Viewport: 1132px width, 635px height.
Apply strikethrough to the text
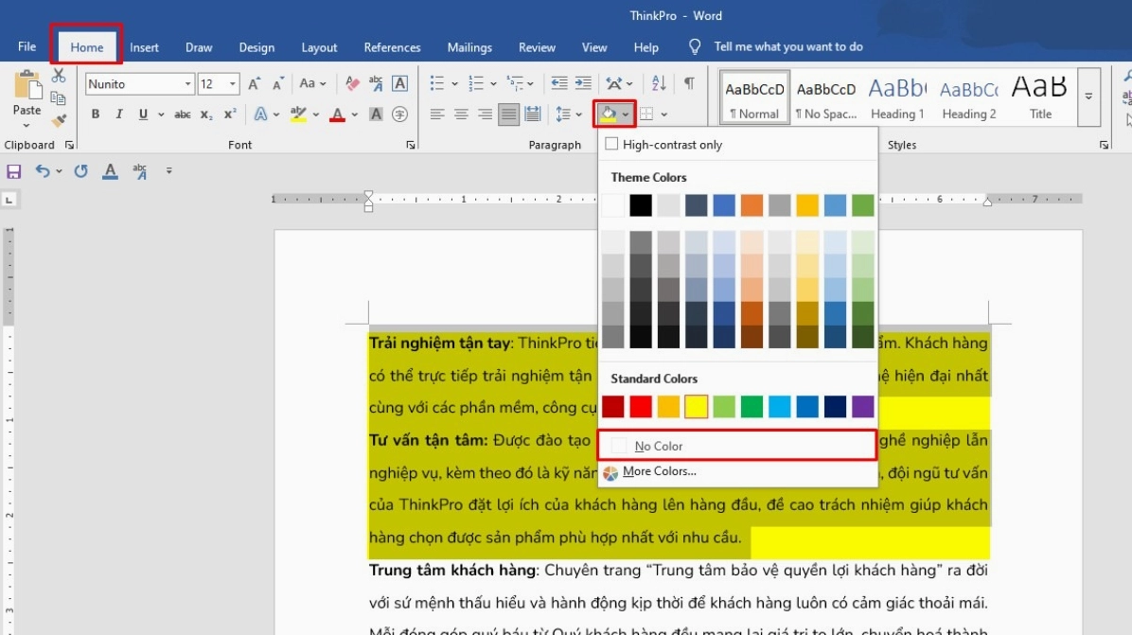tap(183, 114)
